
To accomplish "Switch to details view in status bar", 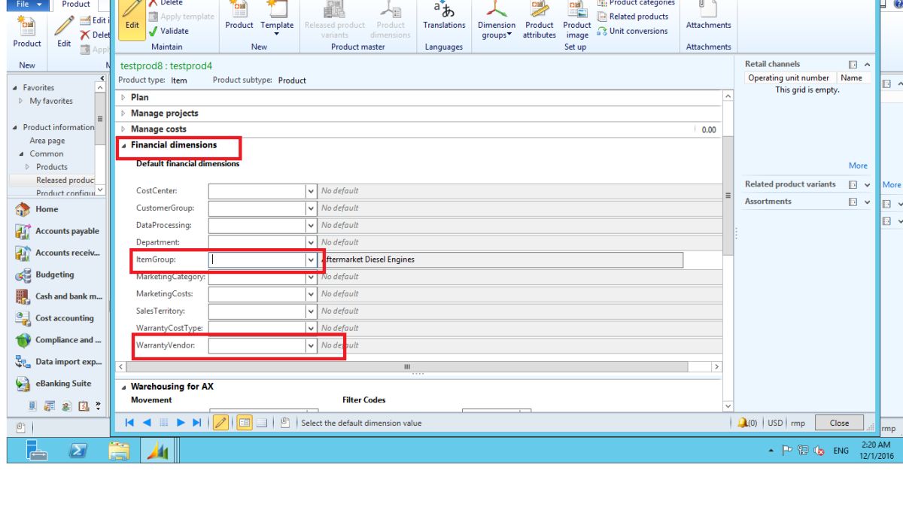I will tap(244, 423).
